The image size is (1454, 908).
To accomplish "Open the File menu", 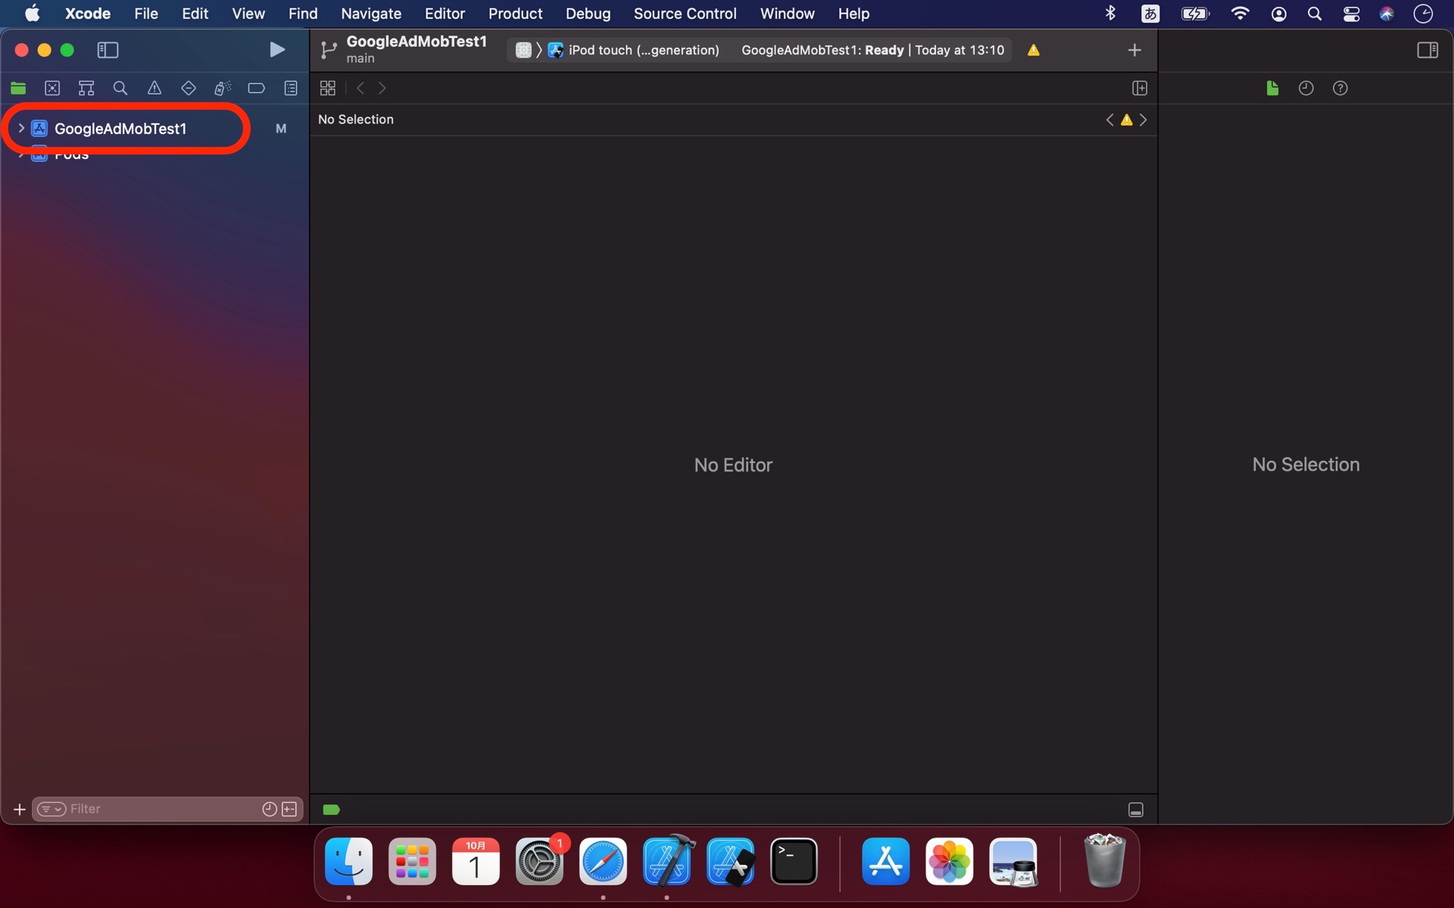I will click(146, 14).
